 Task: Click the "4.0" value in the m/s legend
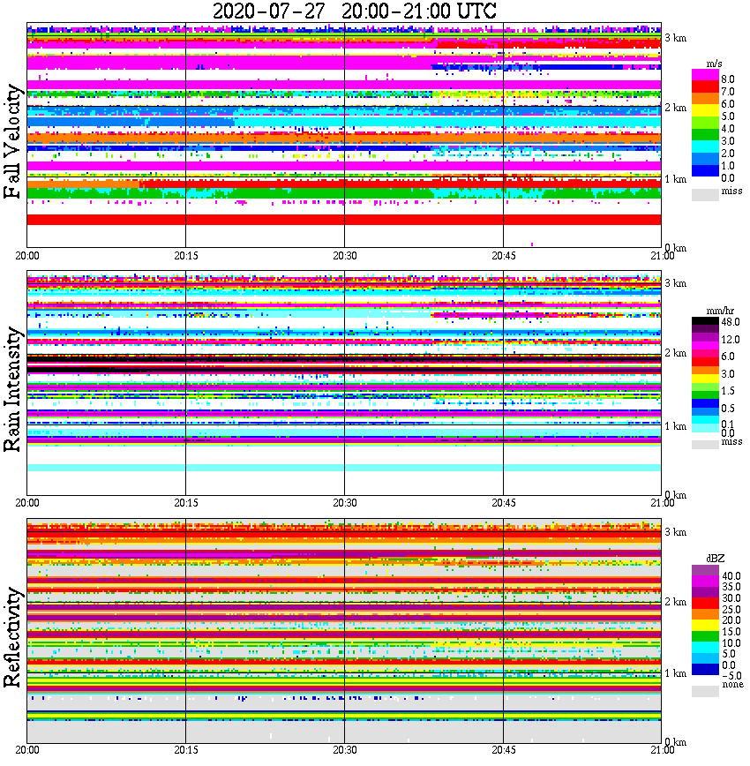pyautogui.click(x=728, y=129)
